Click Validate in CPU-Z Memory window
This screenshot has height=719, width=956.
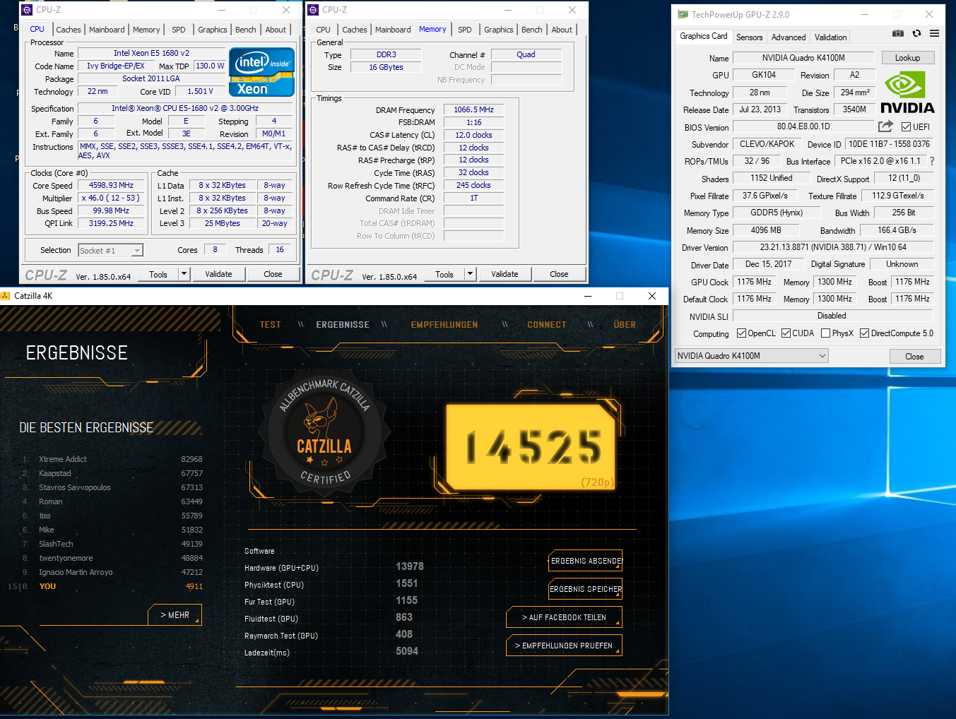click(x=504, y=274)
